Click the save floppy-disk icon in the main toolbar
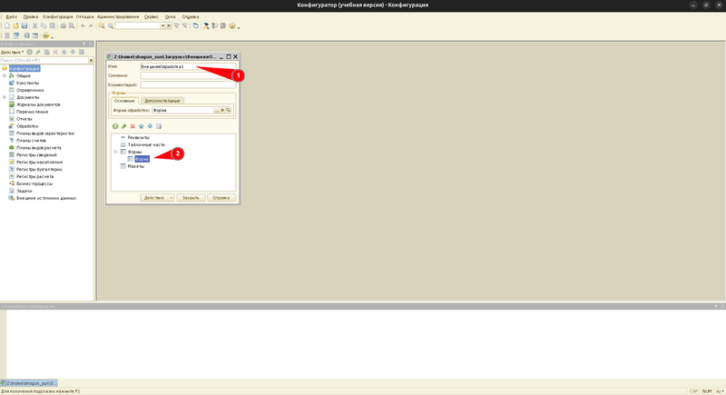This screenshot has height=395, width=726. [x=25, y=26]
